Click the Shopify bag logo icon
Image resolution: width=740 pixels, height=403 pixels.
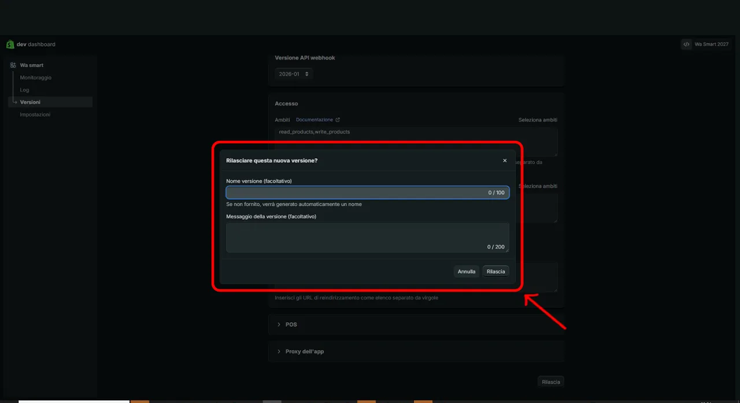point(10,44)
